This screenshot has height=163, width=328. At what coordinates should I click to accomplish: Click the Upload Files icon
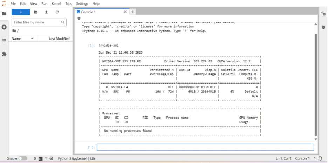tap(47, 12)
